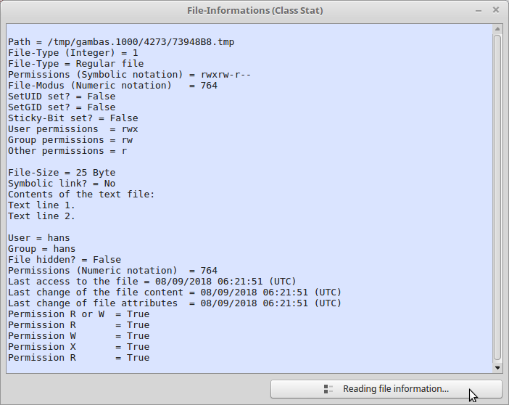
Task: Click the File-Size = 25 Byte line
Action: [x=62, y=173]
